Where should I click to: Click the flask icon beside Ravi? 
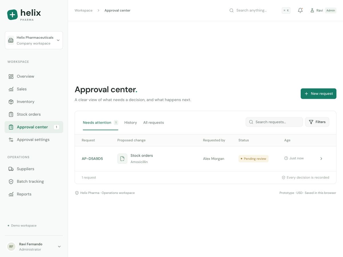312,10
